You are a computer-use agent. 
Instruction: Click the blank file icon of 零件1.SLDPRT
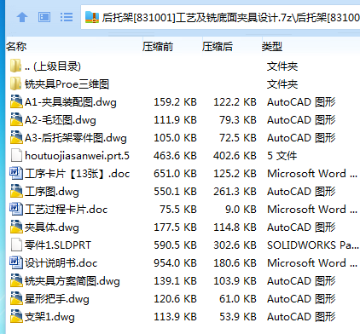pyautogui.click(x=16, y=245)
